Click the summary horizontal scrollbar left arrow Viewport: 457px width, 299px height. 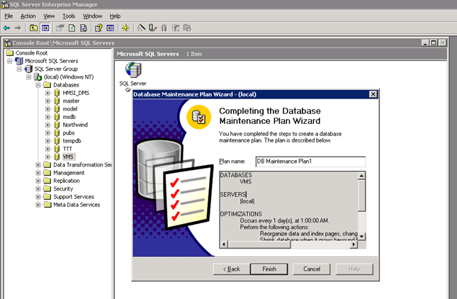point(224,244)
